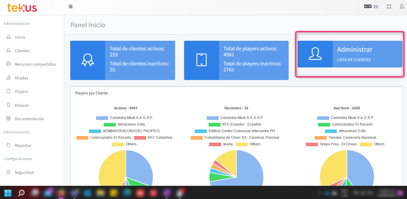This screenshot has width=407, height=199.
Task: Open the Reportes section
Action: pyautogui.click(x=23, y=145)
